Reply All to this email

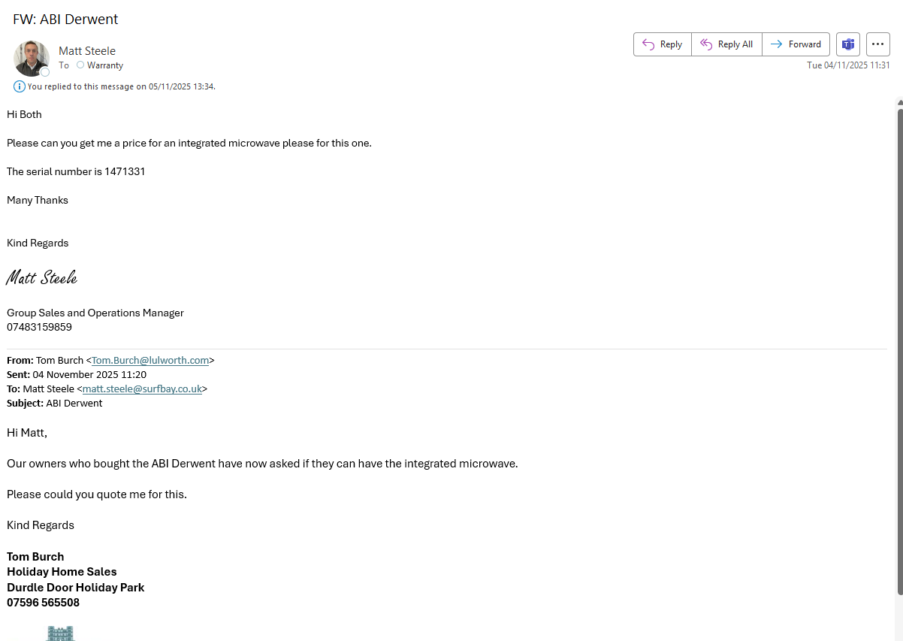click(726, 44)
